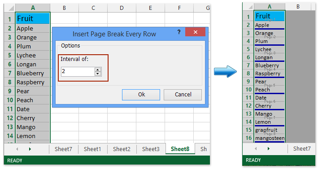The height and width of the screenshot is (169, 318).
Task: Click the Peach cell in right worksheet
Action: coord(270,90)
